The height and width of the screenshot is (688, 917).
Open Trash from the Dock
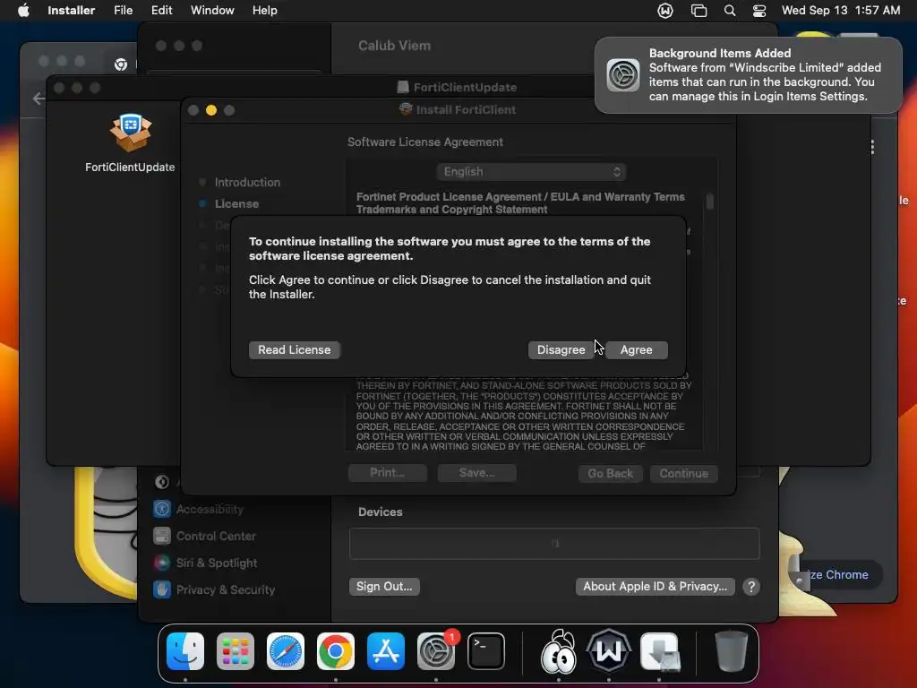pos(731,651)
